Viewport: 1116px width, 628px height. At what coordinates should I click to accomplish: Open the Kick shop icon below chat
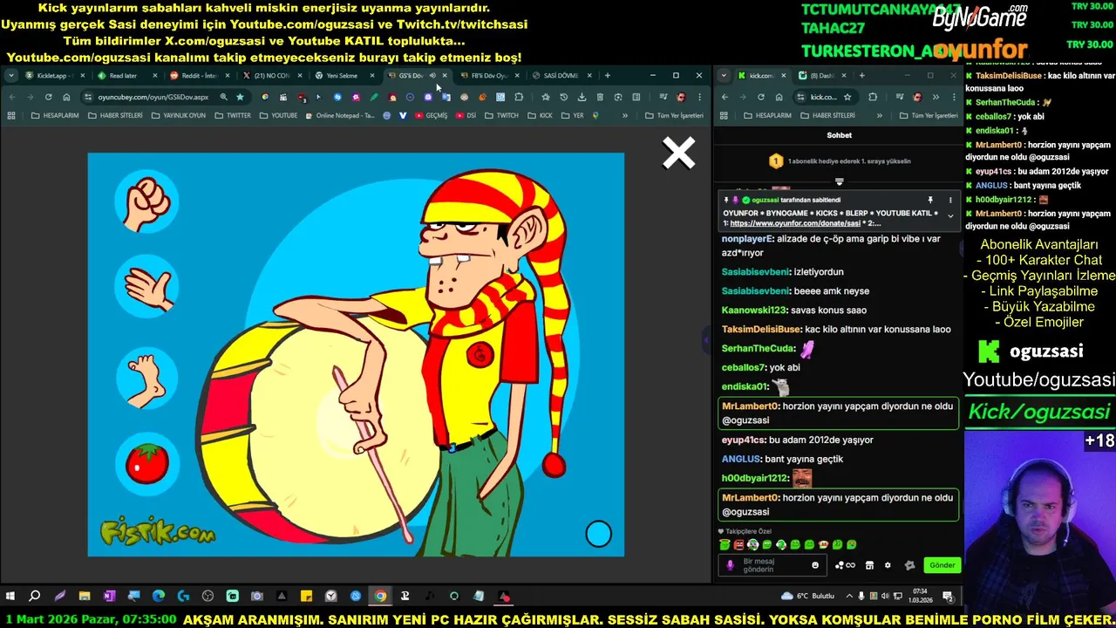(x=869, y=565)
